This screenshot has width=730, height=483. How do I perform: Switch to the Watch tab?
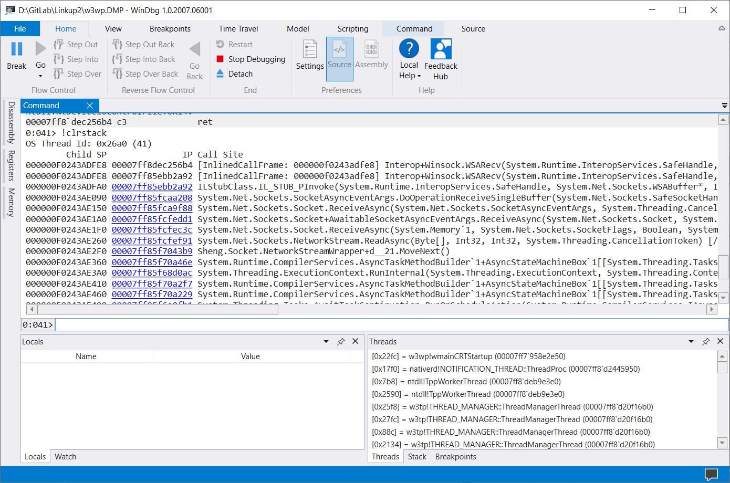point(66,457)
